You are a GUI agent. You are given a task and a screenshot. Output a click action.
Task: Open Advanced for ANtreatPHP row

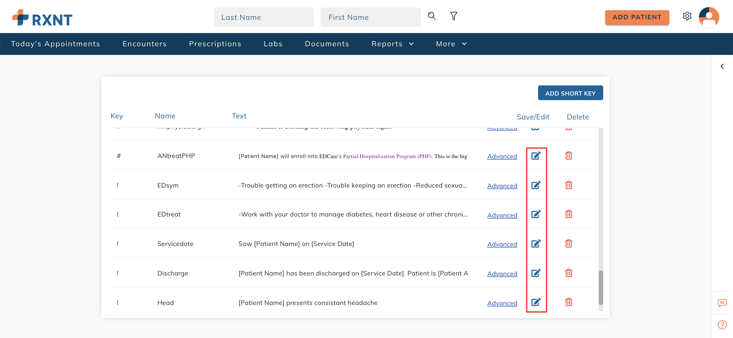[x=502, y=156]
